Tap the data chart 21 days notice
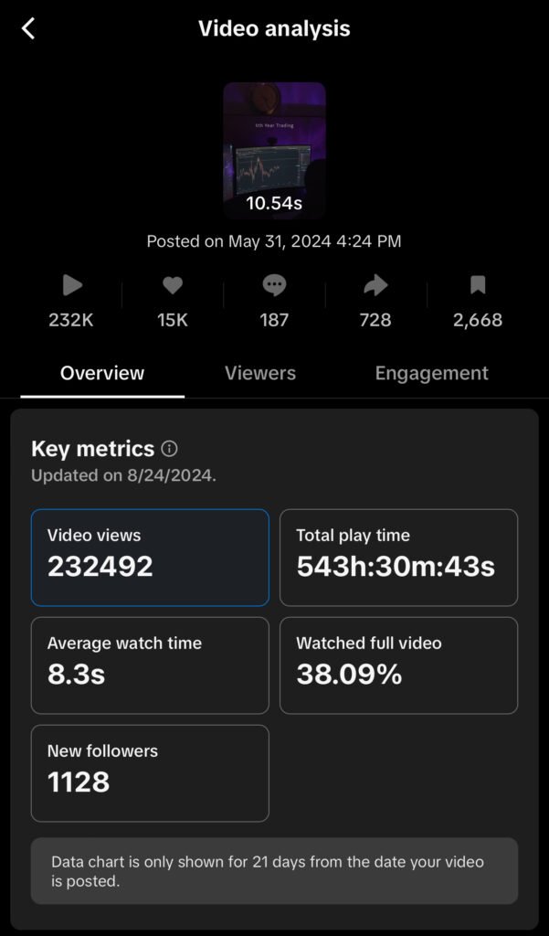This screenshot has width=549, height=936. [x=274, y=872]
